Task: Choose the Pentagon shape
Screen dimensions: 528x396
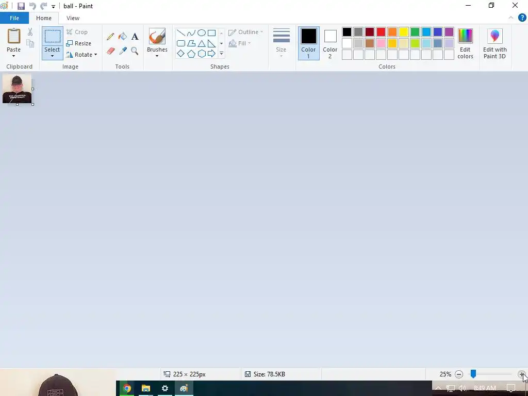Action: coord(191,54)
